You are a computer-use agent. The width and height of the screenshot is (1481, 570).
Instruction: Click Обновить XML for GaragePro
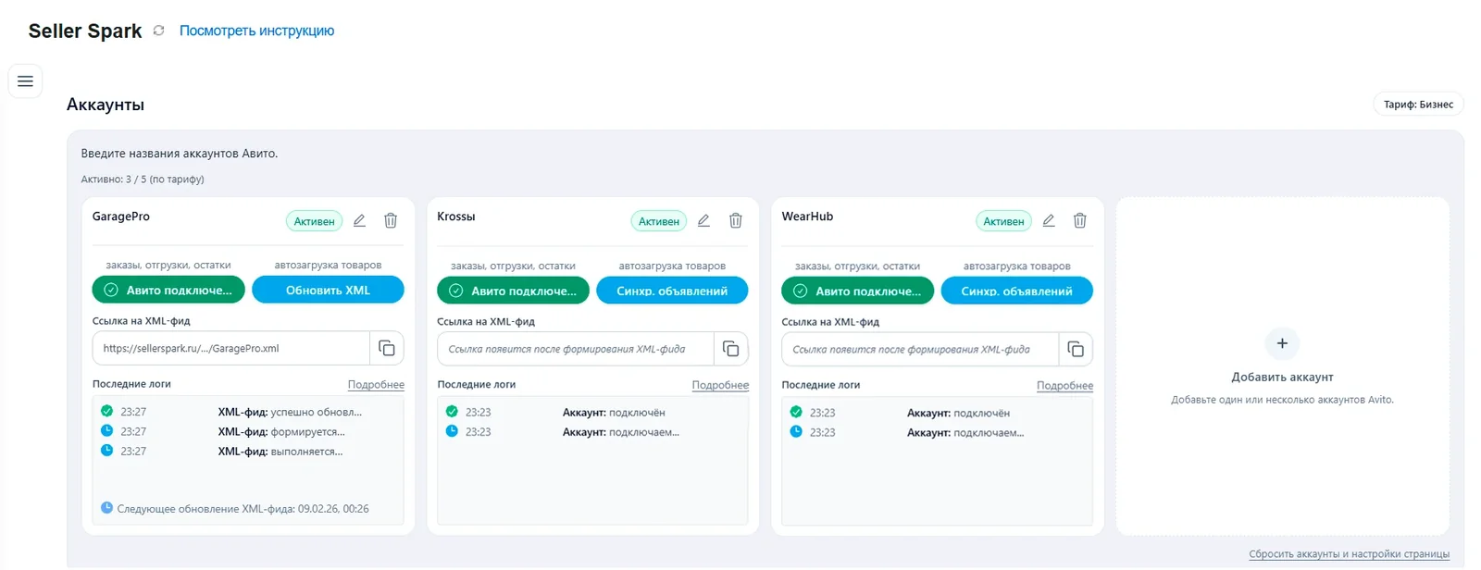328,290
